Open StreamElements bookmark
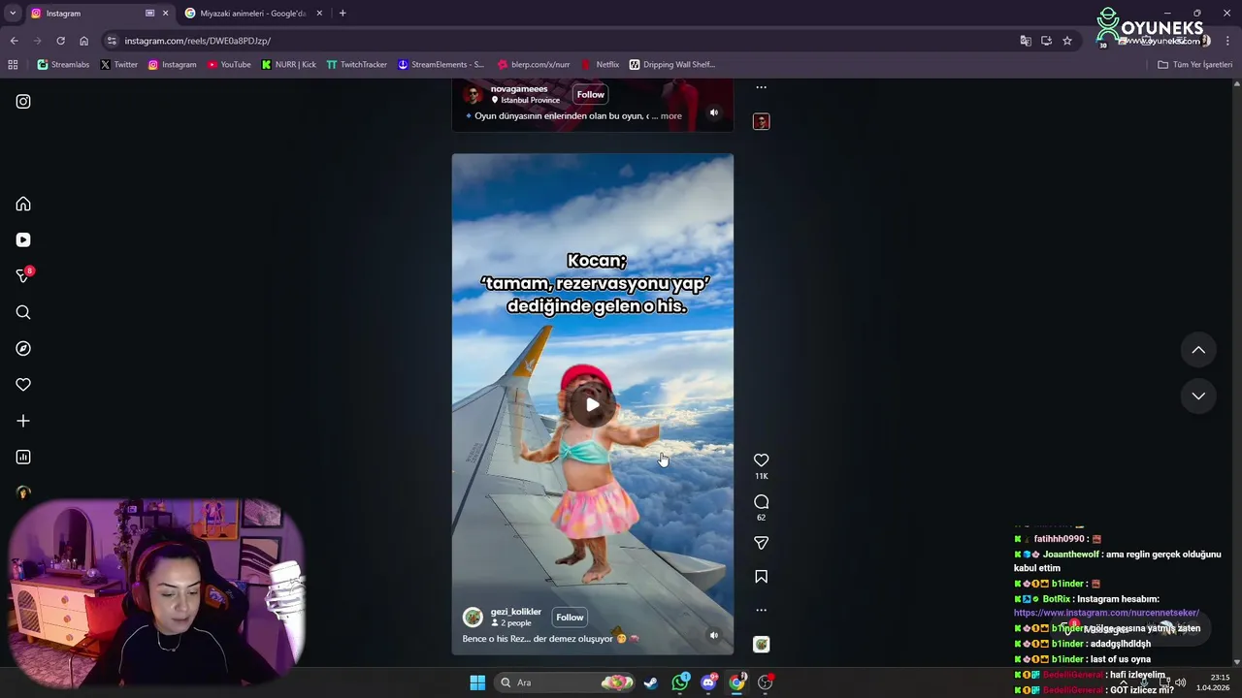The image size is (1242, 698). point(441,65)
